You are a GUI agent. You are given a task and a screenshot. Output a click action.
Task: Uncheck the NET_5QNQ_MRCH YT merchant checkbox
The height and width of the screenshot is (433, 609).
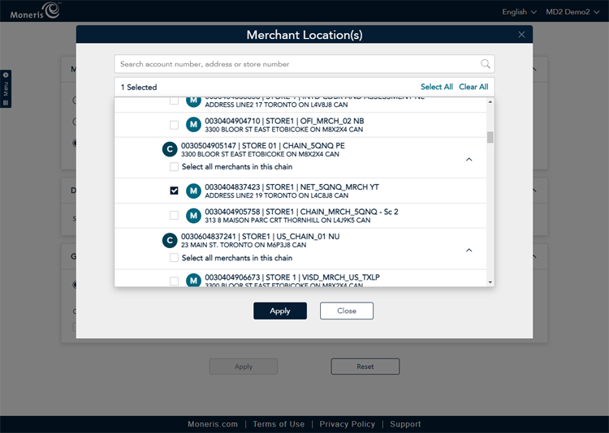(x=174, y=191)
